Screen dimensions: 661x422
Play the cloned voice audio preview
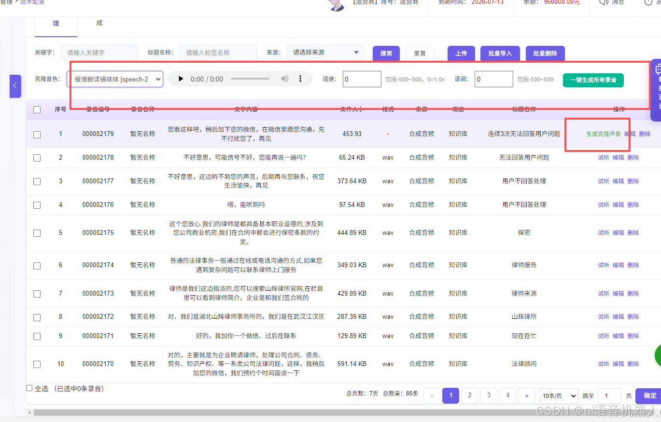[181, 79]
